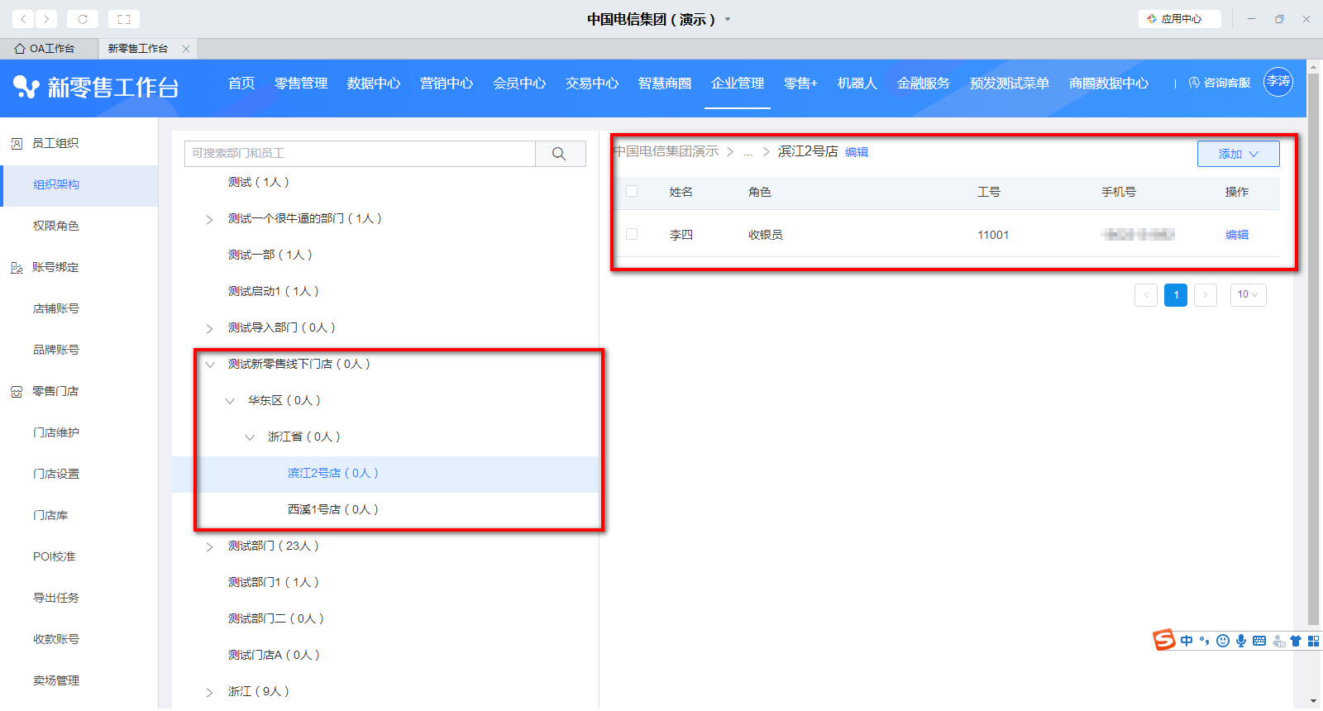Go to the next page arrow
Viewport: 1323px width, 711px height.
[1206, 295]
